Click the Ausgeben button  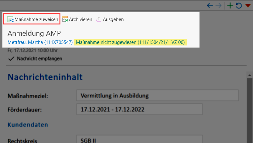(110, 19)
